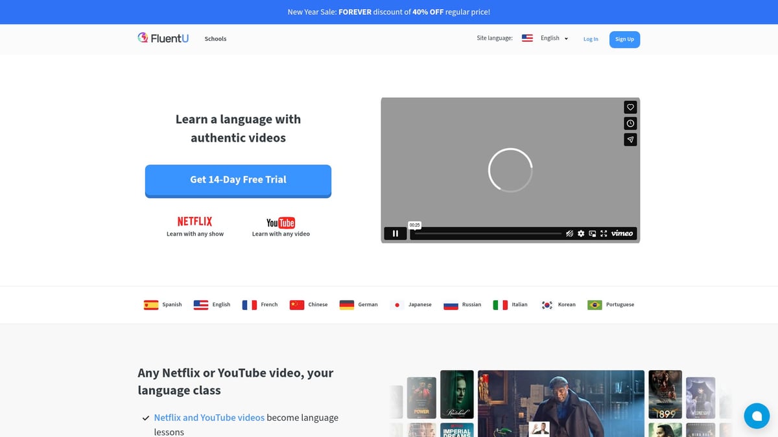Unmute the video volume icon
The width and height of the screenshot is (778, 437).
tap(569, 234)
